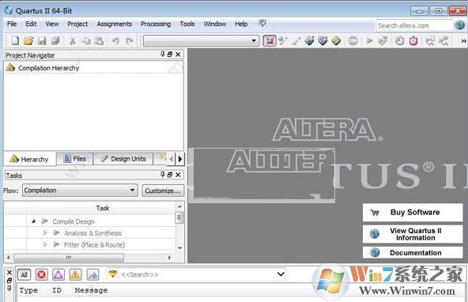Toggle the critical warning filter icon
468x302 pixels.
(x=58, y=274)
